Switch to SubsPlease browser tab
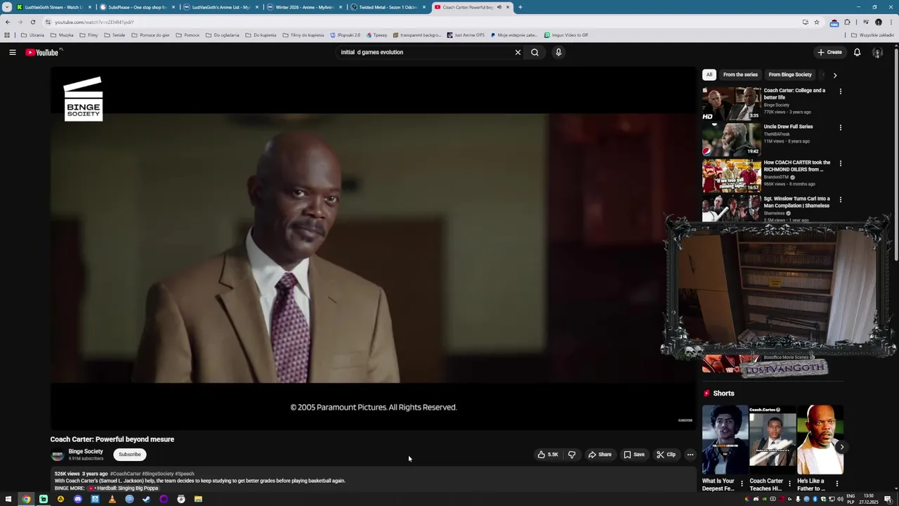Image resolution: width=899 pixels, height=506 pixels. click(x=136, y=7)
